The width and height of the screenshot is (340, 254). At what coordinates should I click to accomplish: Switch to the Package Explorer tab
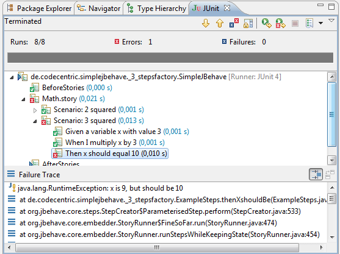(39, 9)
